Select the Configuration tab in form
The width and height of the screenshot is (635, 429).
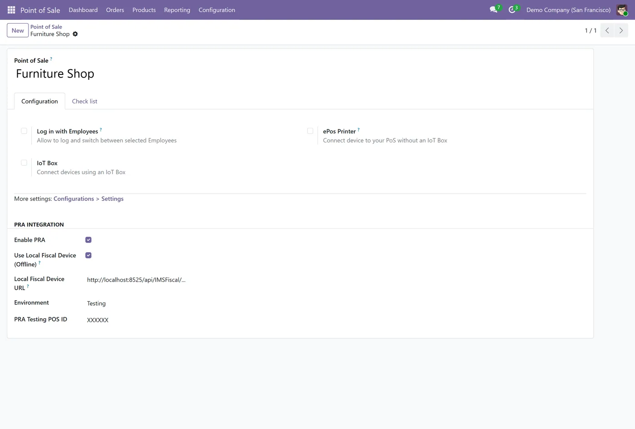point(39,101)
